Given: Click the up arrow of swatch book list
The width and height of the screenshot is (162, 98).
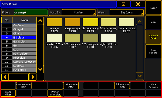Looking at the screenshot, I should click(x=40, y=21).
